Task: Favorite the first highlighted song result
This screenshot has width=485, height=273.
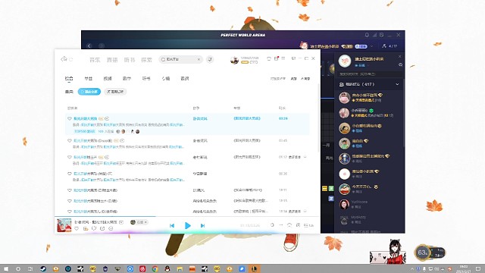Action: tap(70, 118)
